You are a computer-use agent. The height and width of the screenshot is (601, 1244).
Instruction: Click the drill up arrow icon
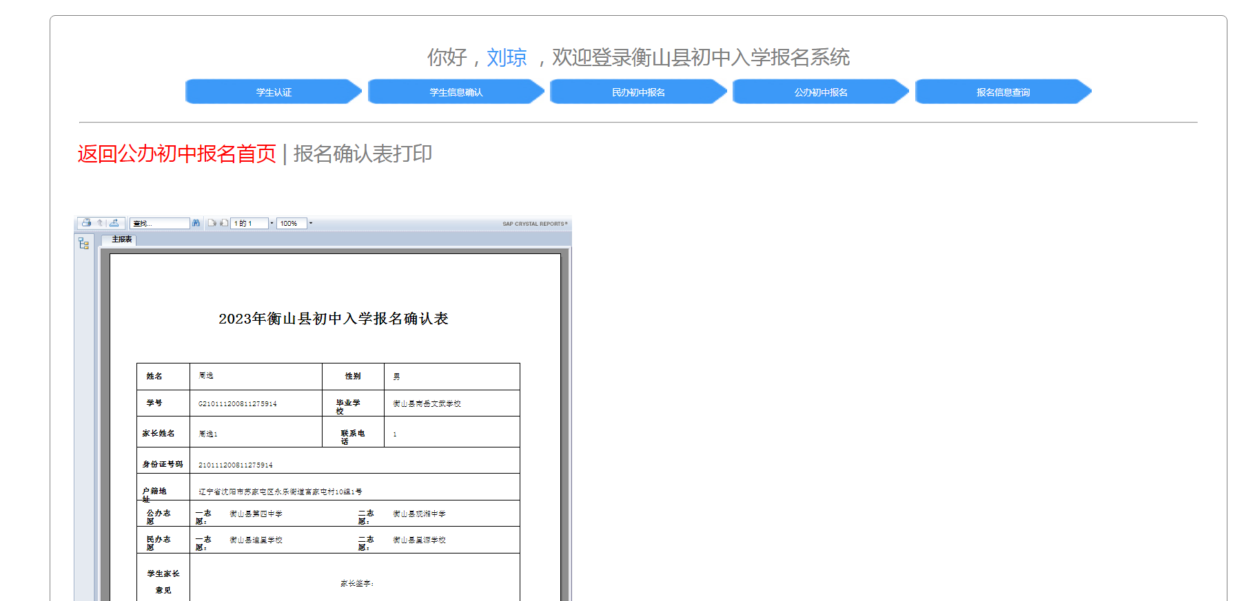click(x=100, y=223)
